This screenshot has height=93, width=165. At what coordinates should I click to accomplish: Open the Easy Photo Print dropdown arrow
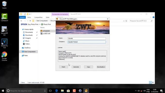(x=40, y=24)
